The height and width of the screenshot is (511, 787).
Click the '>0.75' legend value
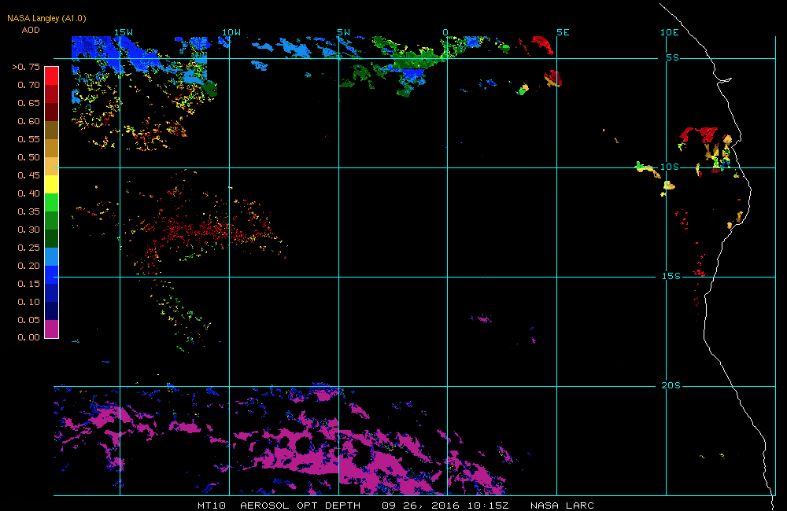point(26,67)
